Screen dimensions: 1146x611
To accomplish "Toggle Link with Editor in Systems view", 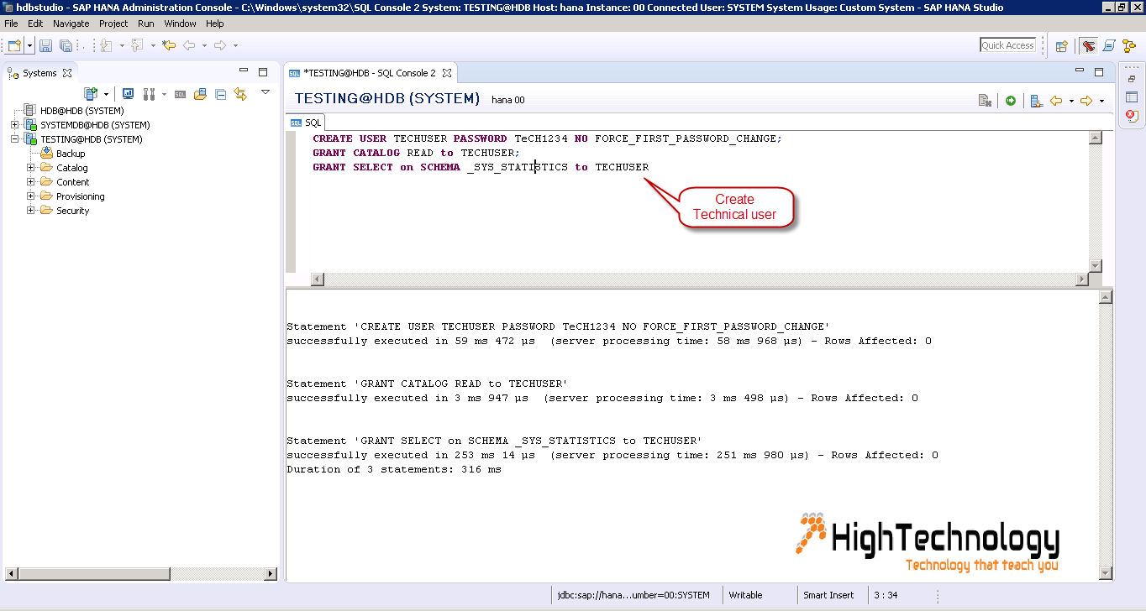I will point(240,94).
